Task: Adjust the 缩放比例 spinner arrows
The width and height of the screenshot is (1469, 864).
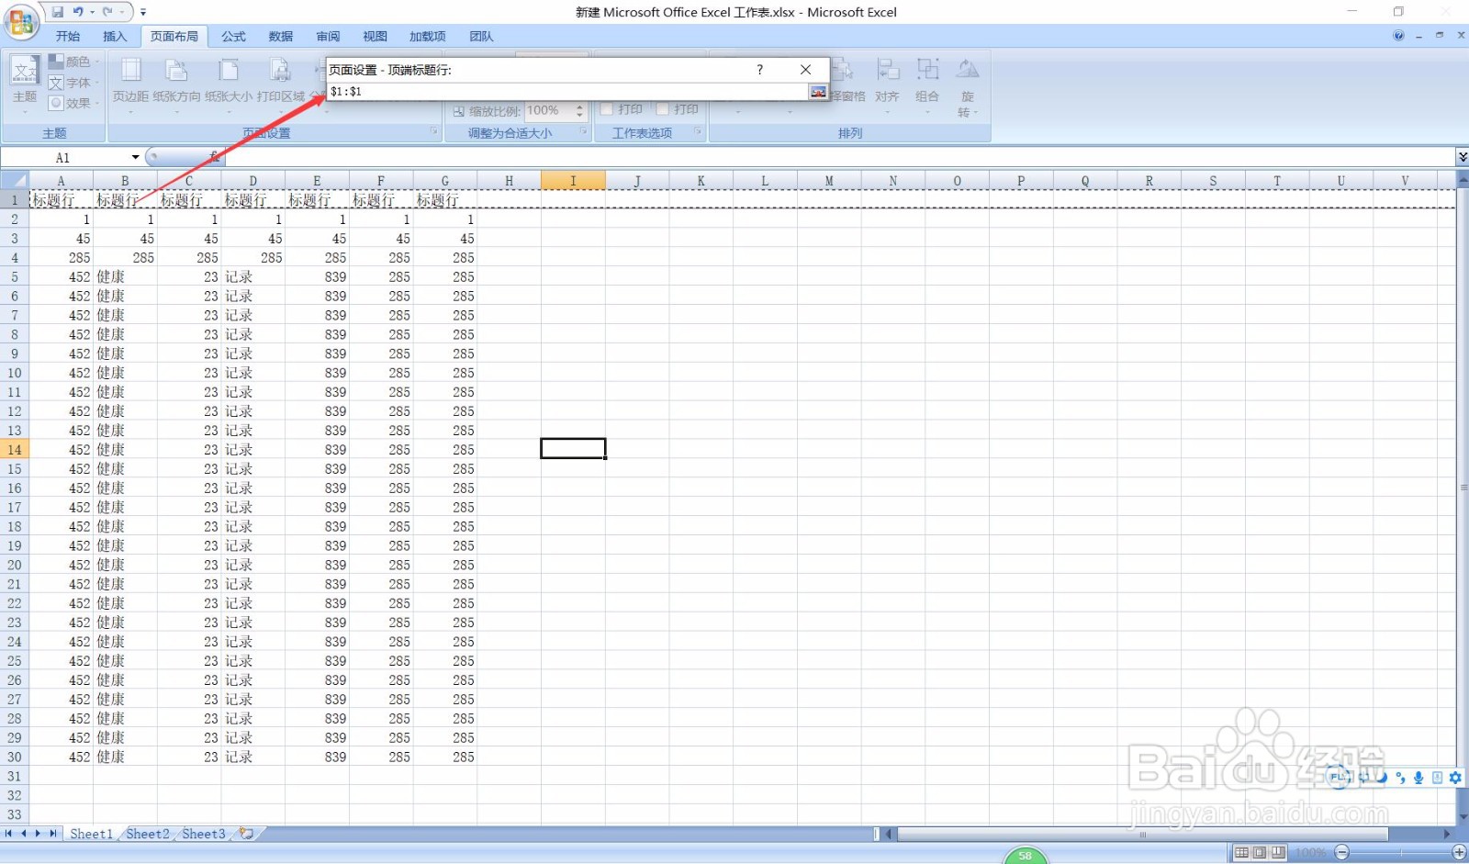Action: [x=580, y=110]
